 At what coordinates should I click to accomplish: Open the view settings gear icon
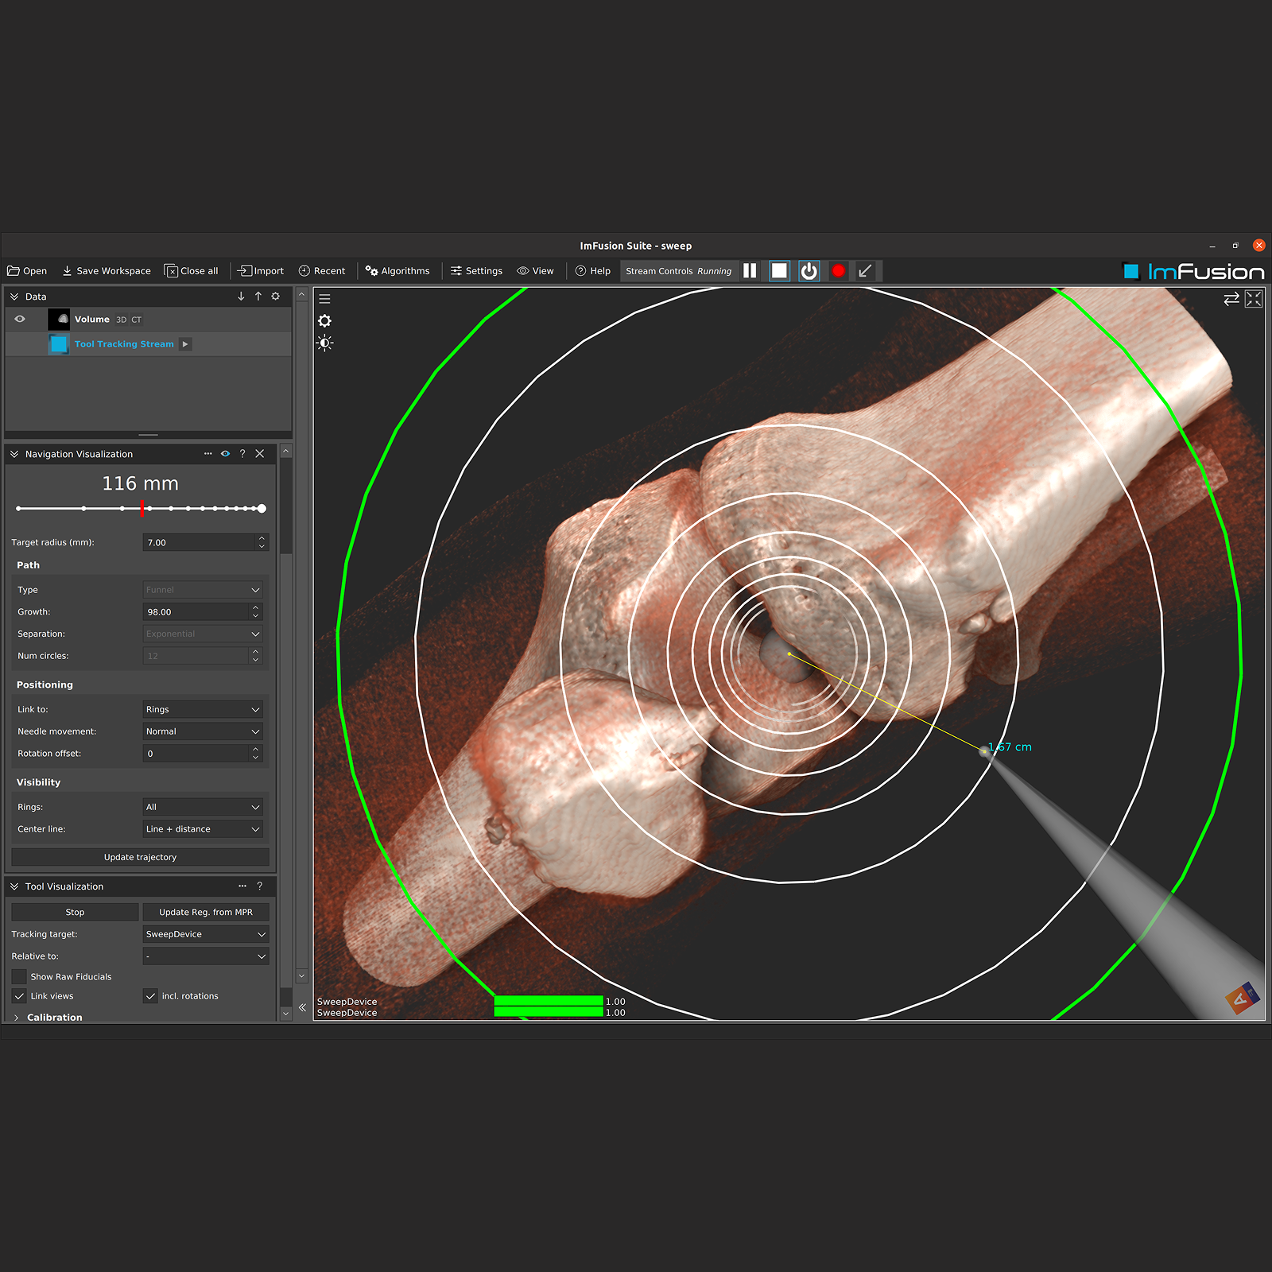(324, 321)
